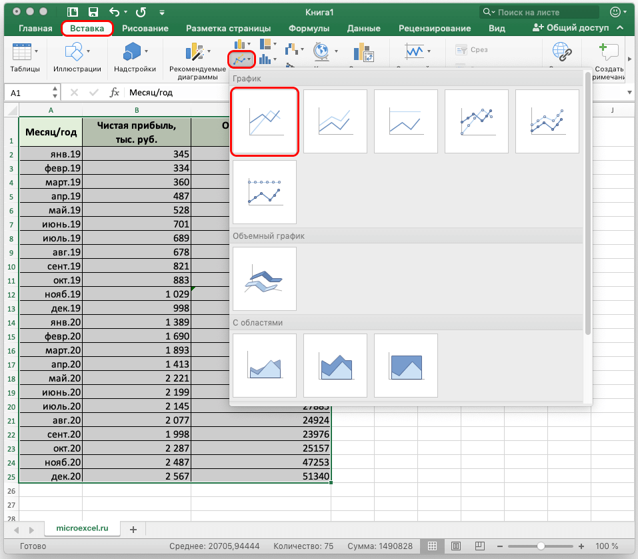638x559 pixels.
Task: Select the microexcel.ru sheet tab
Action: coord(82,528)
